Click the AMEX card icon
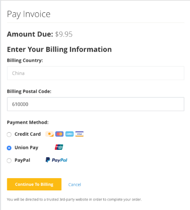 (69, 134)
